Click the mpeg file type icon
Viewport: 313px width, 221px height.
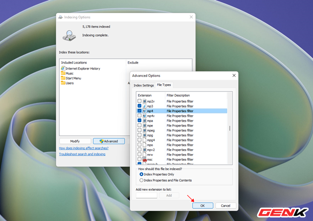coord(145,131)
